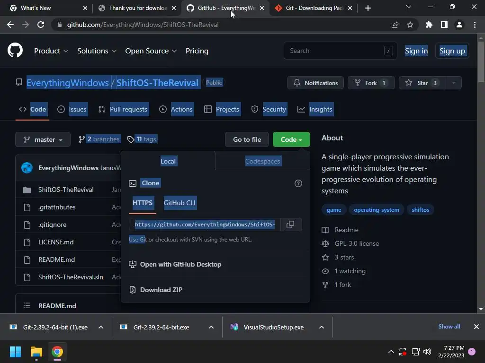Bookmark this page with the star icon
This screenshot has height=363, width=485.
(x=410, y=25)
